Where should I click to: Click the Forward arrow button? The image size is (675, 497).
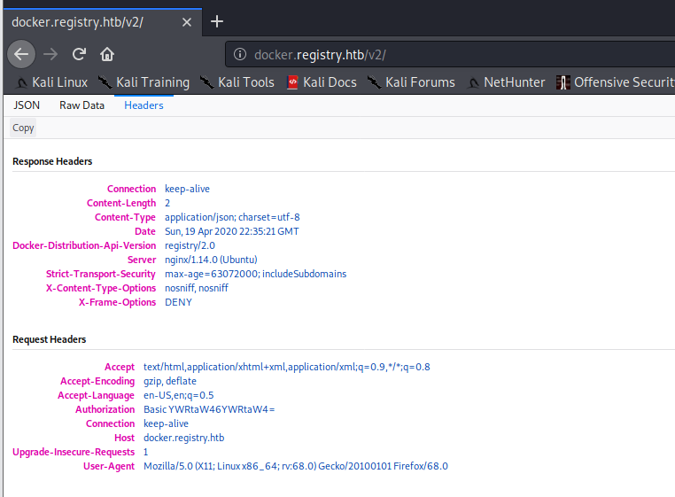pos(50,54)
